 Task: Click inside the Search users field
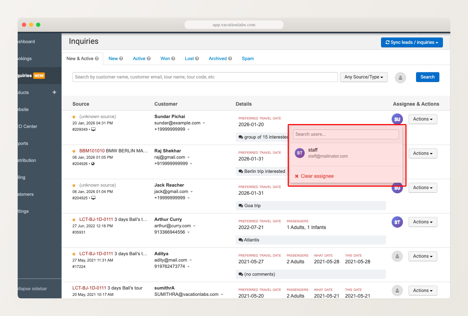(x=345, y=134)
